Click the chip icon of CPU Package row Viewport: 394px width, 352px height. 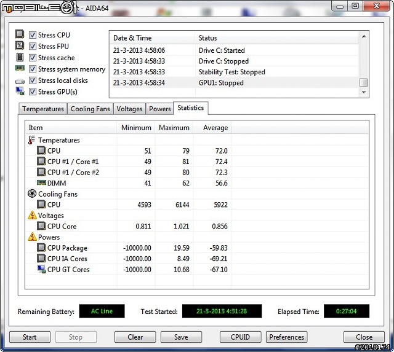[x=41, y=248]
